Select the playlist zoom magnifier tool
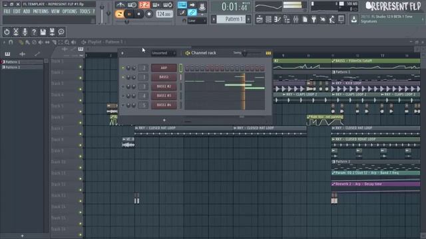 point(67,42)
